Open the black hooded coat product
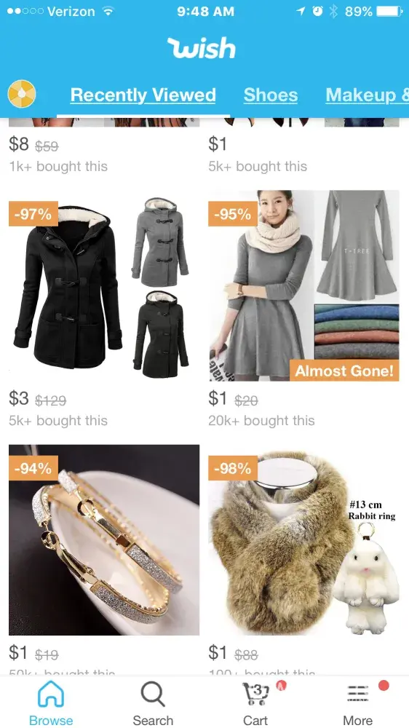Viewport: 409px width, 728px height. [x=104, y=285]
